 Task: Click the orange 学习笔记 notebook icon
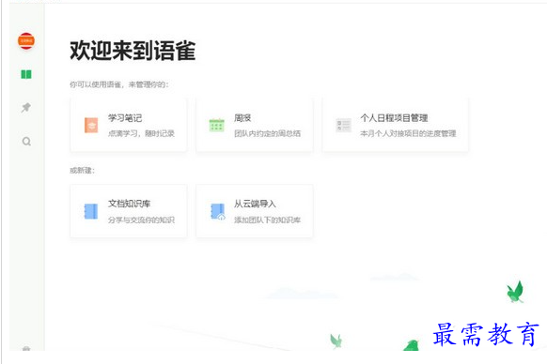(x=91, y=125)
